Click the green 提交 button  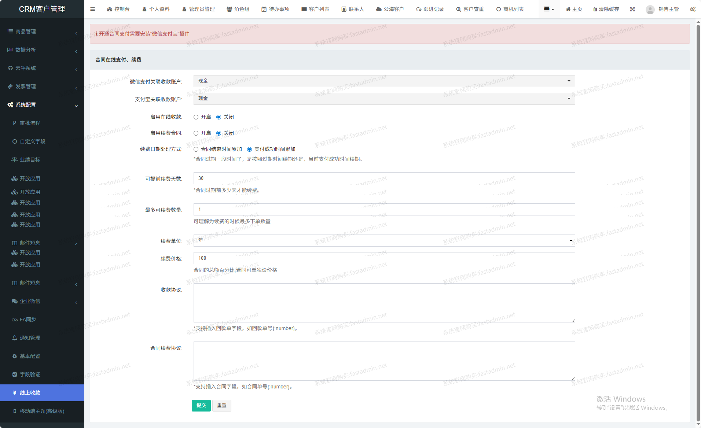point(201,406)
